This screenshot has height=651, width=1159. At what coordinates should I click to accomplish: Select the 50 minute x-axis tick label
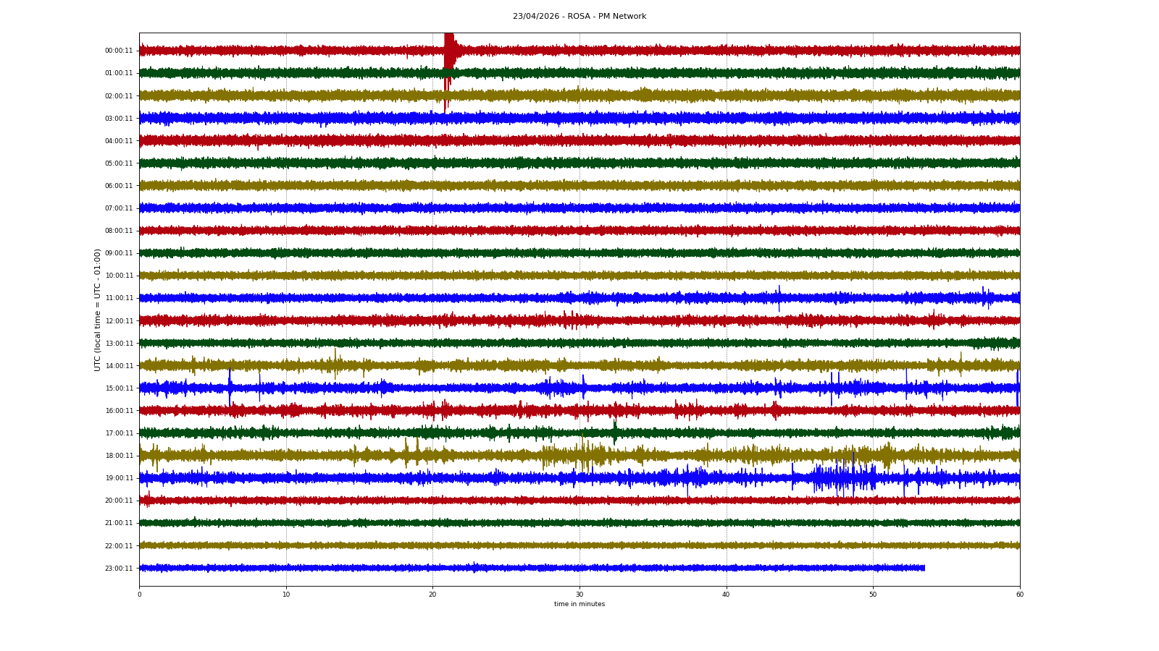coord(873,595)
